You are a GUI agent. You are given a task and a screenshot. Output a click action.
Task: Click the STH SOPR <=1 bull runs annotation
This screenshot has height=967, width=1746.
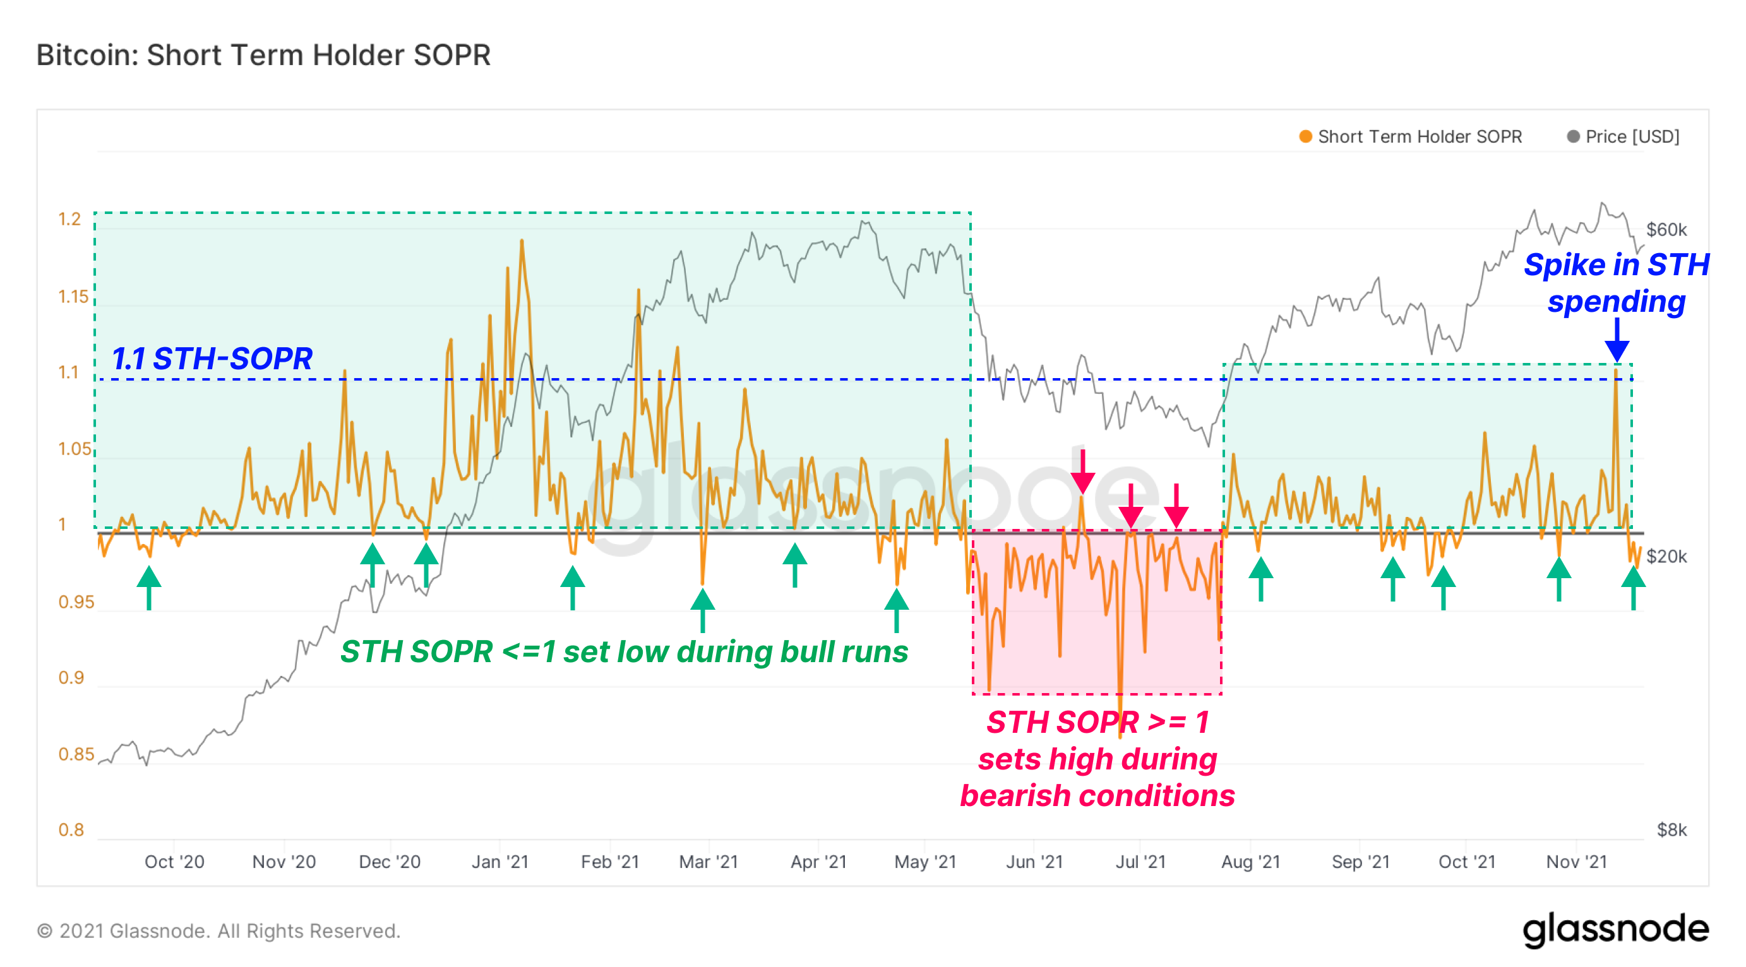click(x=624, y=652)
